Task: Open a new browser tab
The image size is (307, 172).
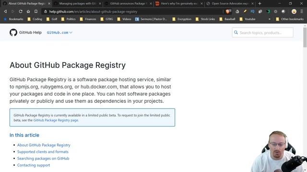Action: click(x=260, y=3)
